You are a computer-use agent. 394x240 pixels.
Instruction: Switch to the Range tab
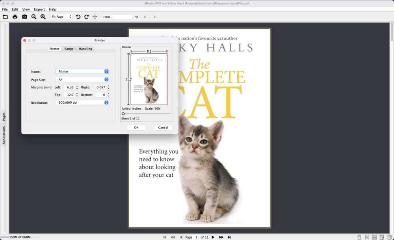coord(69,48)
